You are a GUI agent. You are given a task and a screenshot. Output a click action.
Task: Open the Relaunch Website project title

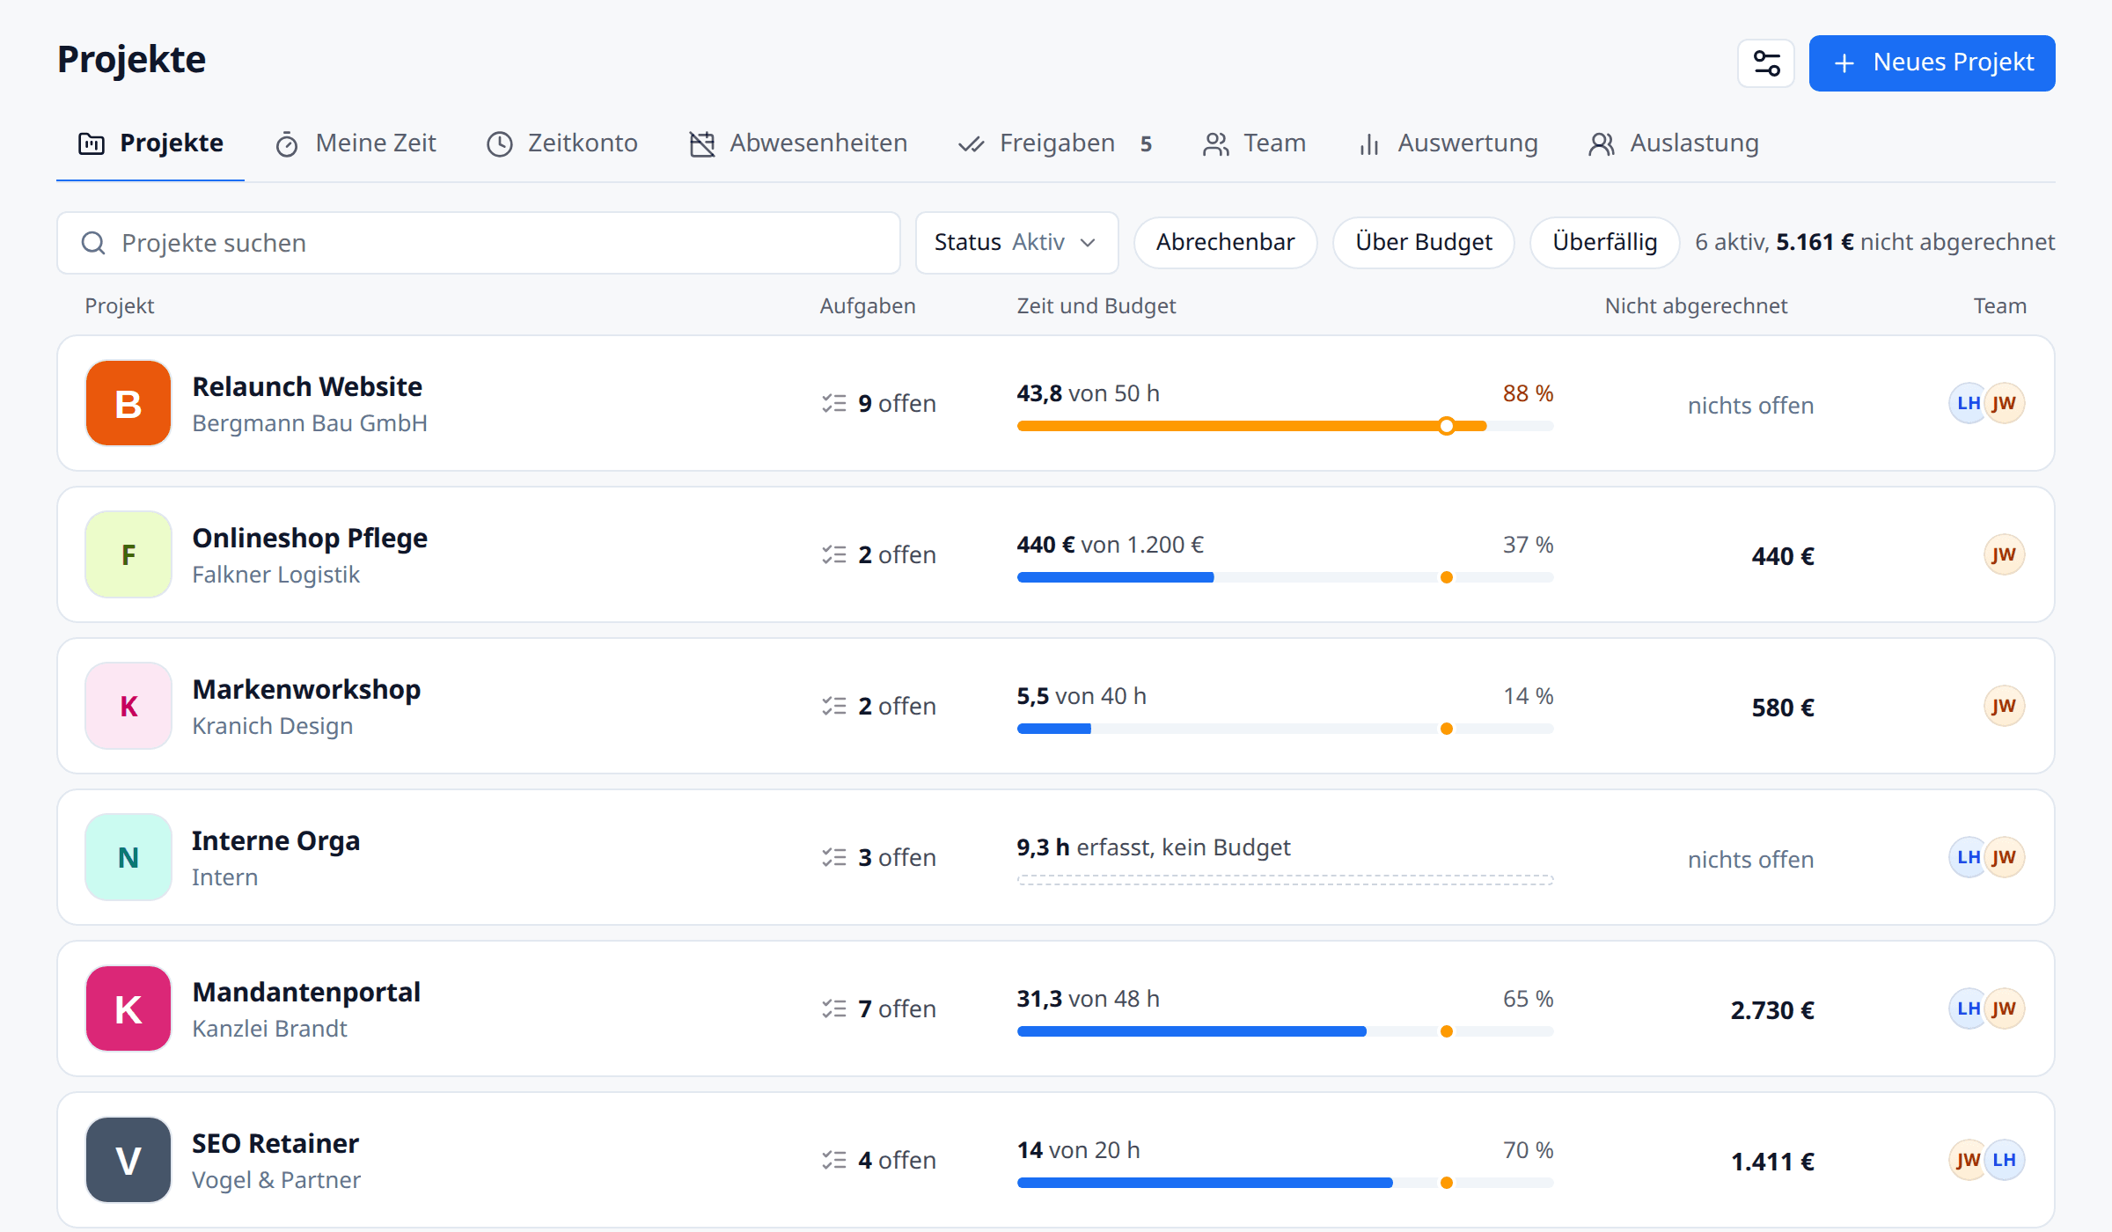tap(307, 386)
